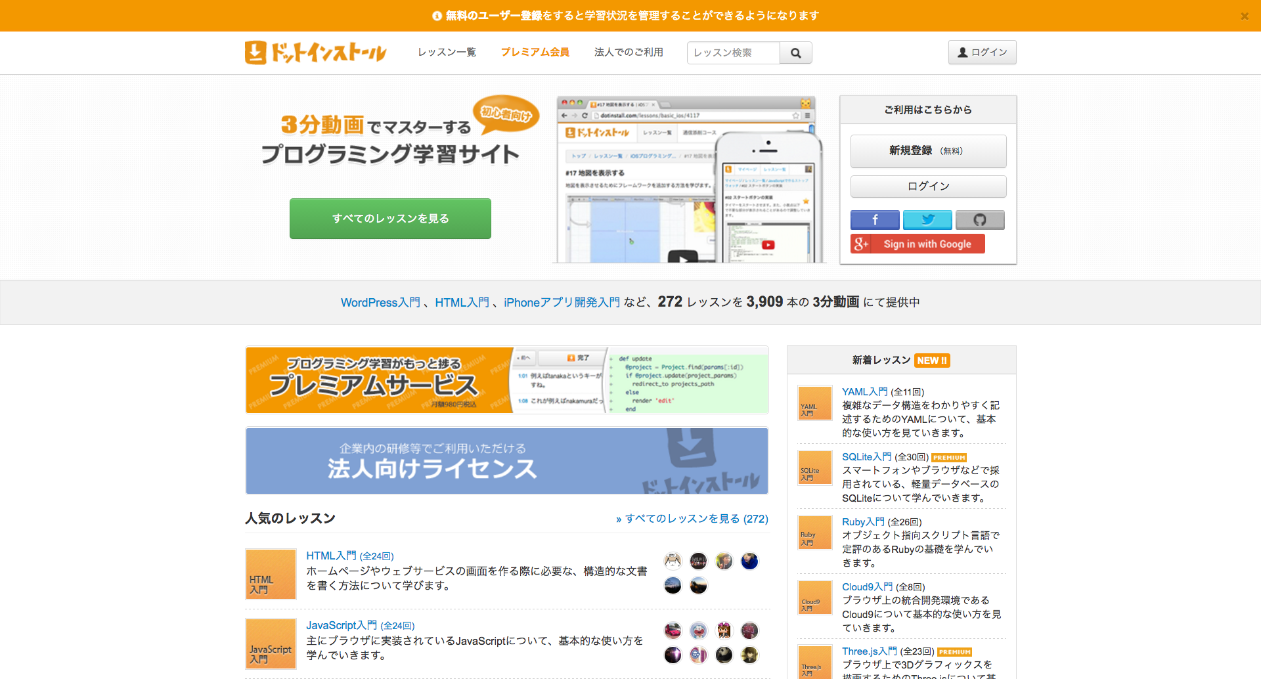Click the hero browser screenshot image

(x=688, y=179)
